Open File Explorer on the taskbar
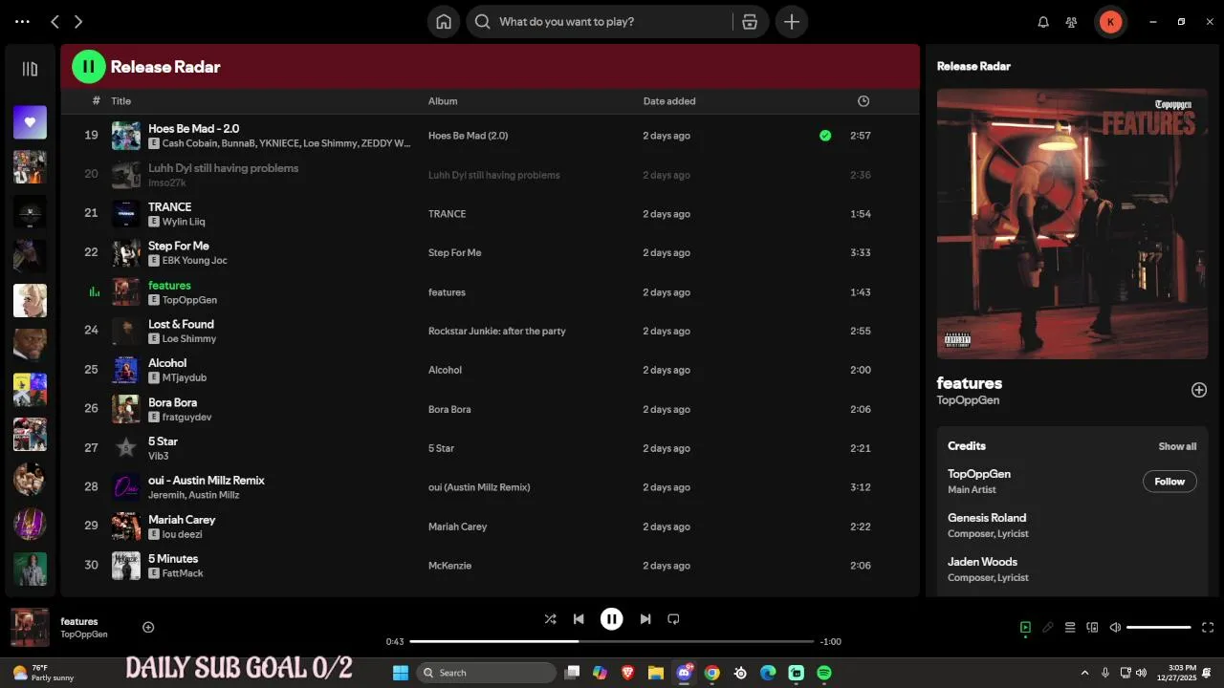 pos(656,673)
